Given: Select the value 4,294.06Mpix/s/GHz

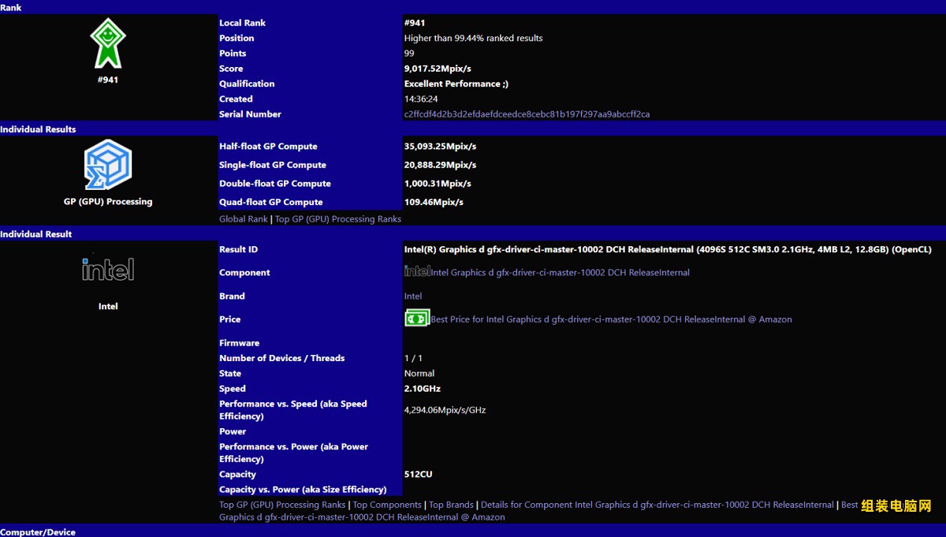Looking at the screenshot, I should point(445,410).
